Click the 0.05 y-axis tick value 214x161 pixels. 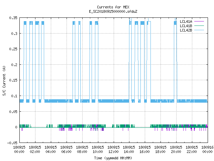tap(13, 112)
